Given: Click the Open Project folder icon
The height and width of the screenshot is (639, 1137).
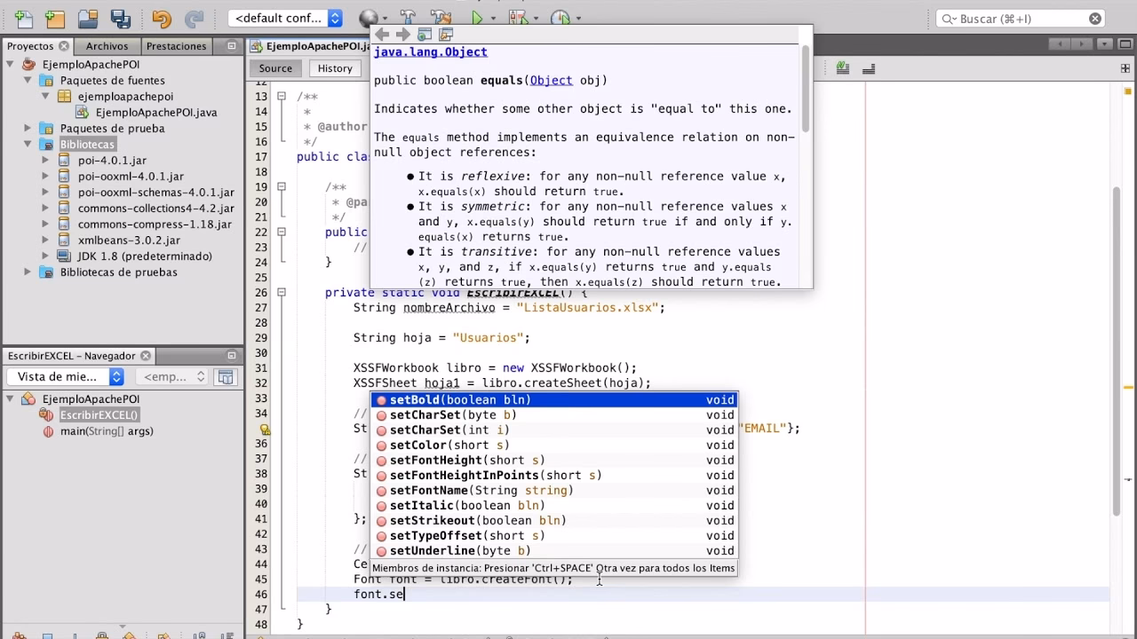Looking at the screenshot, I should point(87,18).
